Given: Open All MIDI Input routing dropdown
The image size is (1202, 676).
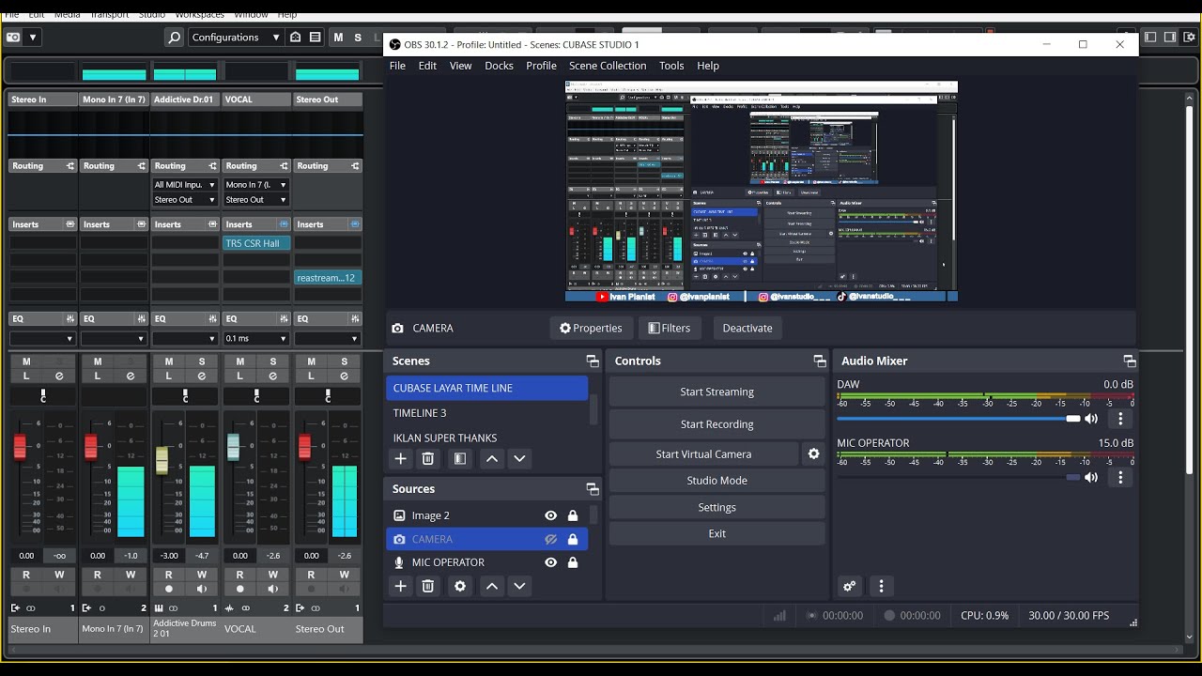Looking at the screenshot, I should (x=185, y=185).
